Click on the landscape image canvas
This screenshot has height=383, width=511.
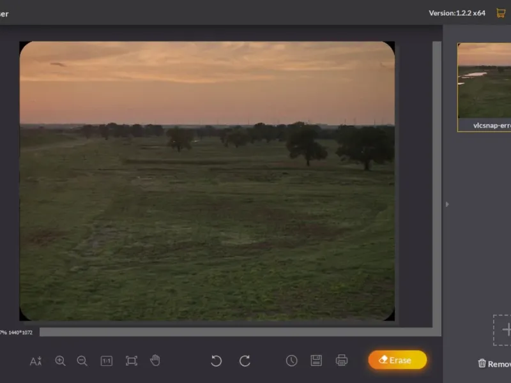(207, 181)
